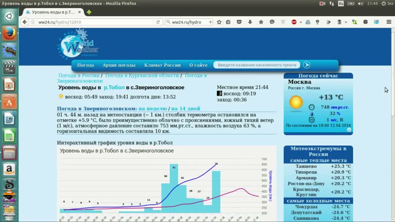Switch the 'Ru' keyboard layout indicator
The height and width of the screenshot is (222, 395).
[341, 4]
